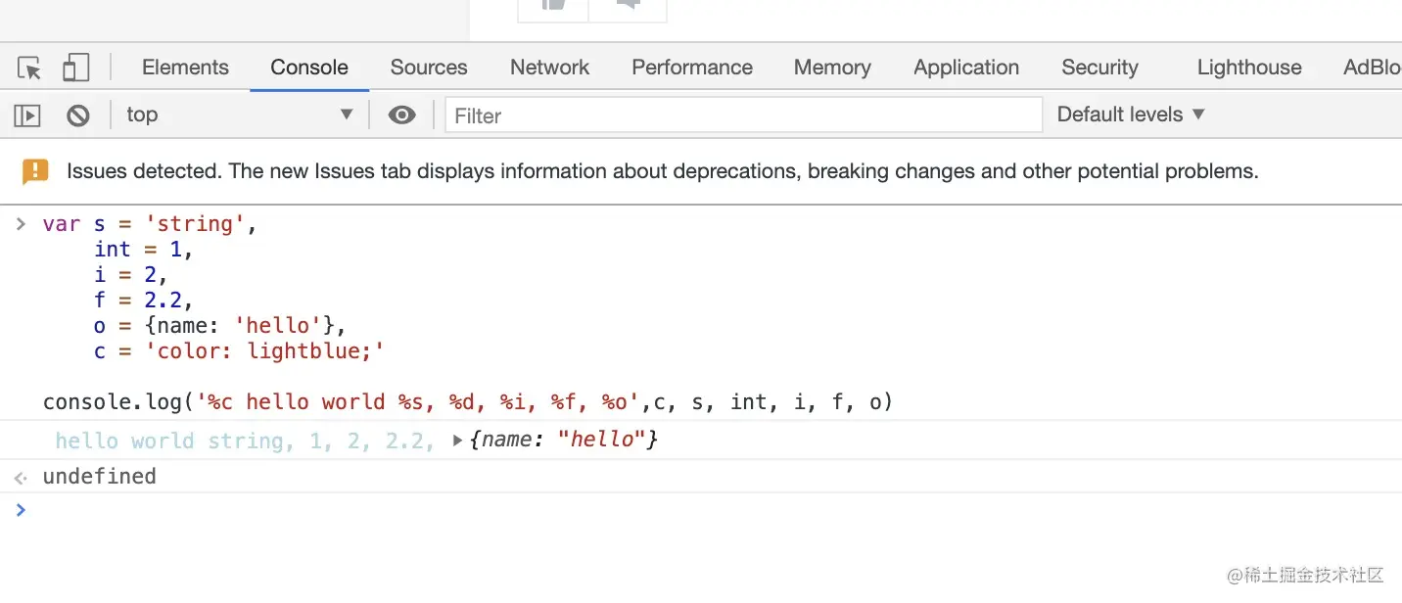Switch to the Network tab
Screen dimensions: 1402x603
pyautogui.click(x=549, y=68)
